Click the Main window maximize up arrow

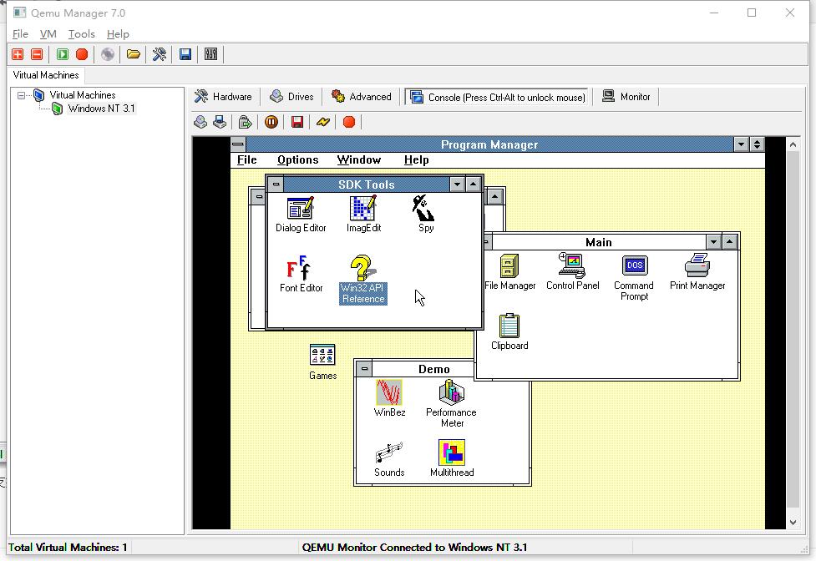[730, 242]
